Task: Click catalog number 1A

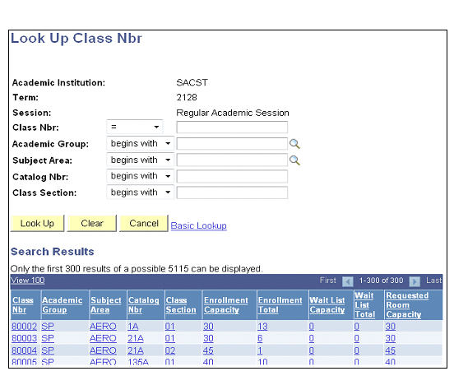Action: click(133, 327)
